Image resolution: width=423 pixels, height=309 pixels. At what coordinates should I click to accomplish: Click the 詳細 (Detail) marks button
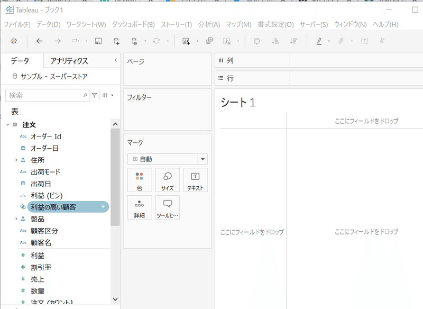coord(140,207)
